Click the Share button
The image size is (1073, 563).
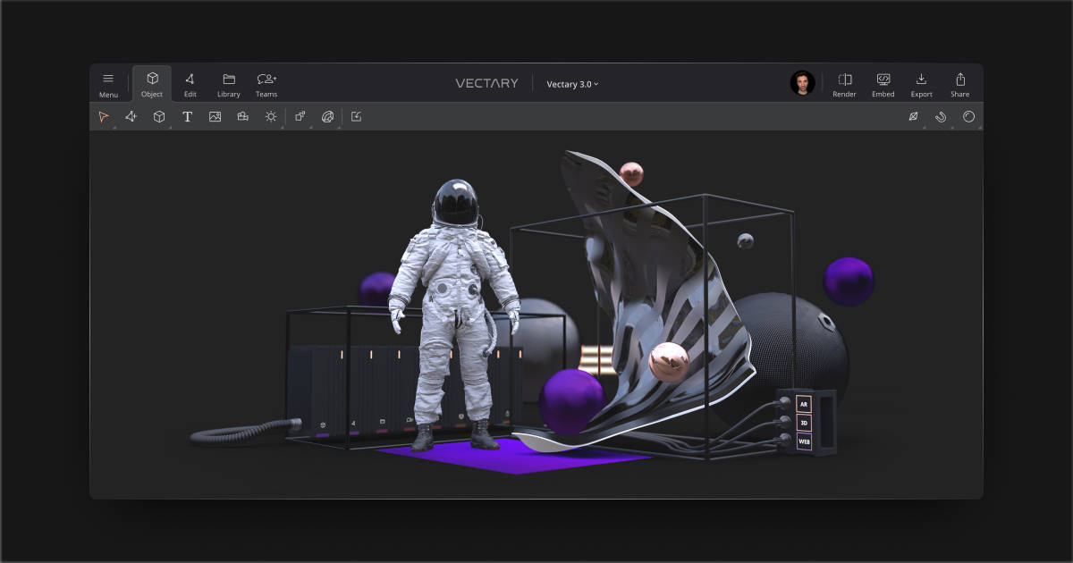tap(959, 84)
